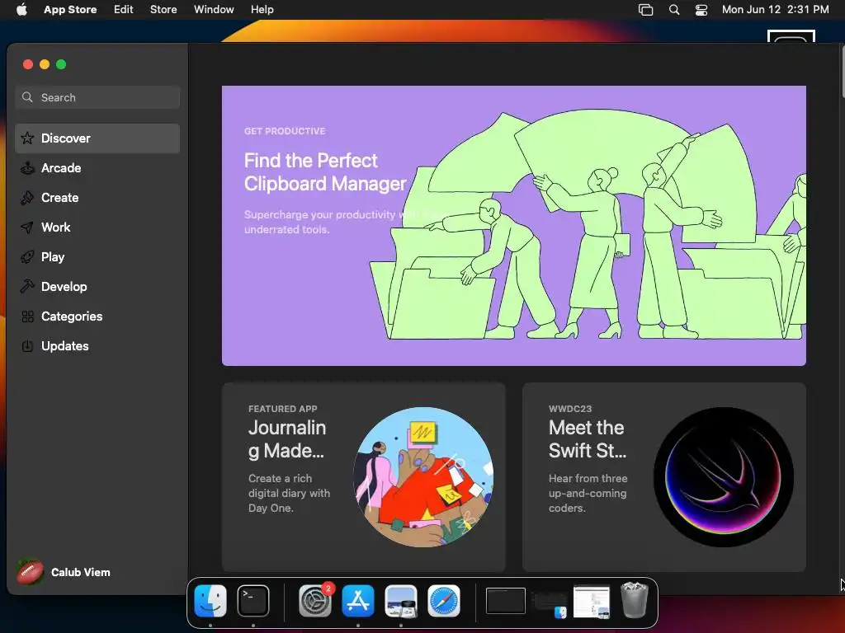
Task: Click the minimized Finder-badged window in Dock
Action: (549, 604)
